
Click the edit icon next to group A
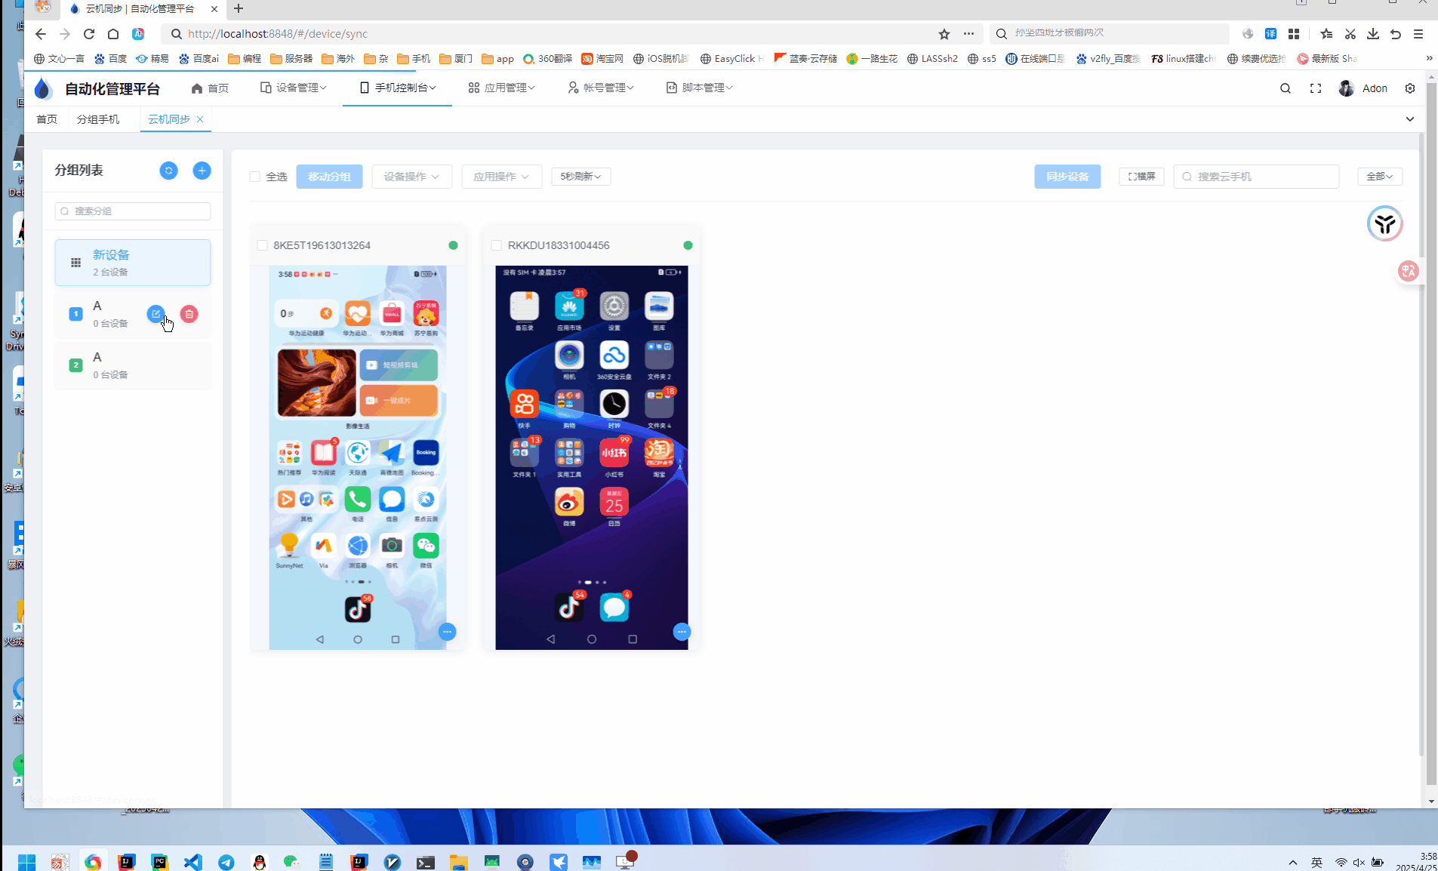[x=156, y=313]
